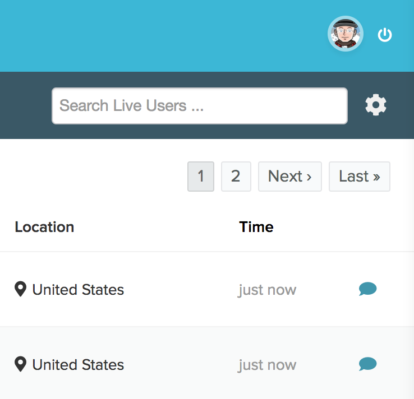The height and width of the screenshot is (399, 414).
Task: Click United States text in first row
Action: [78, 290]
